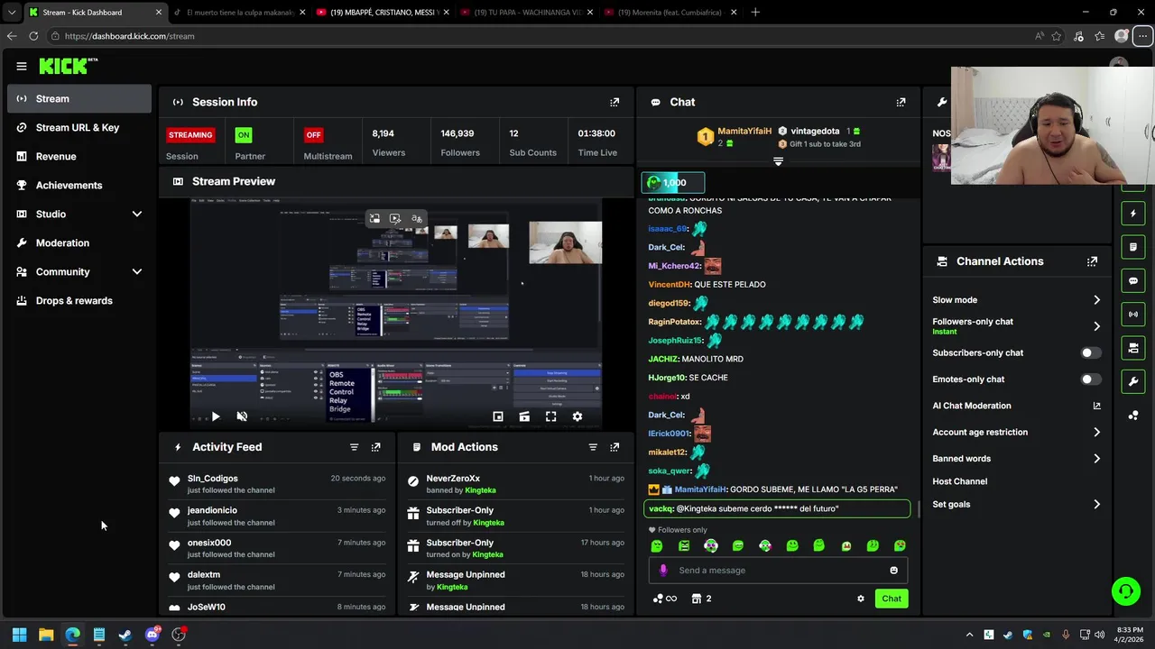Screen dimensions: 1155x649
Task: Open Host Channel action
Action: click(960, 481)
